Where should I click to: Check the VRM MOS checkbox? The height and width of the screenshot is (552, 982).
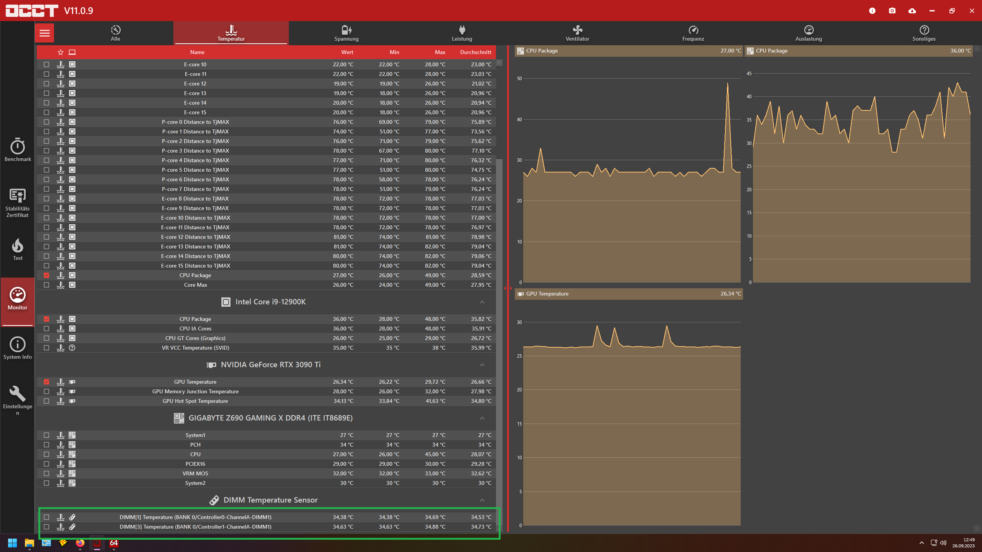46,473
